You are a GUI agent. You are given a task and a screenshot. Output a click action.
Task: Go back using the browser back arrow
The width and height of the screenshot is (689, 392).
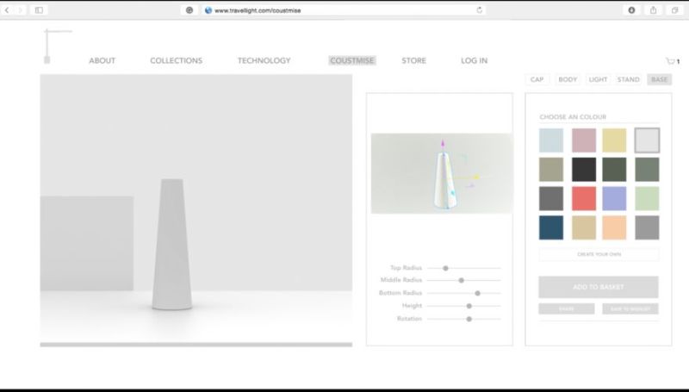(x=7, y=10)
